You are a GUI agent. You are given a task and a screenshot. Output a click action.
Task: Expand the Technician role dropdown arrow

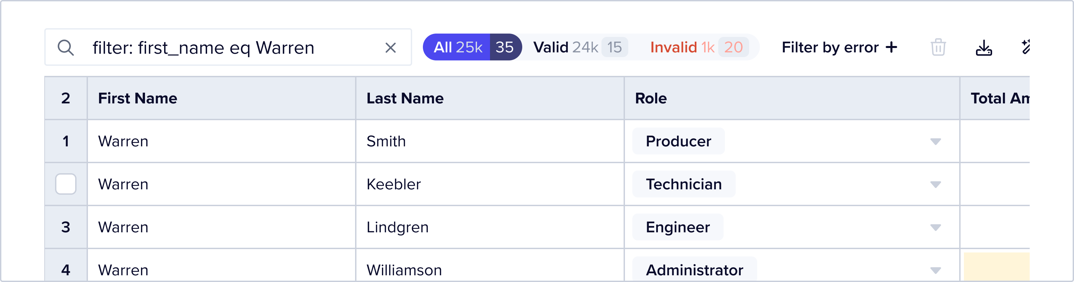935,184
